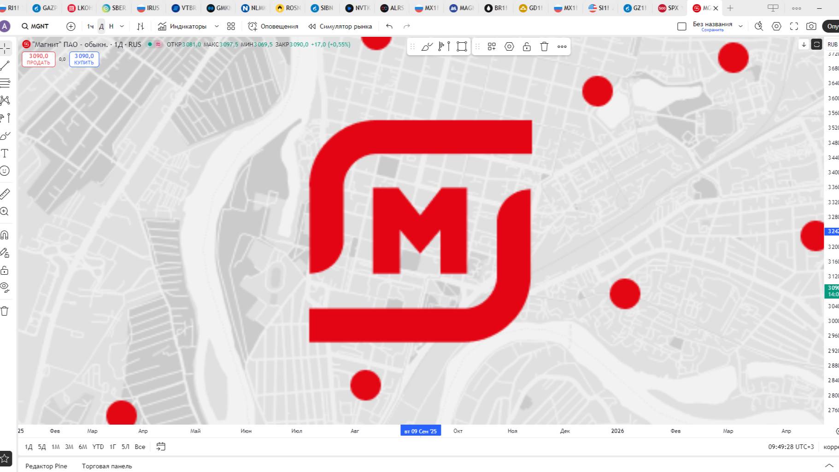Open chart settings hexagon icon in top bar
Viewport: 839px width, 472px height.
click(776, 26)
